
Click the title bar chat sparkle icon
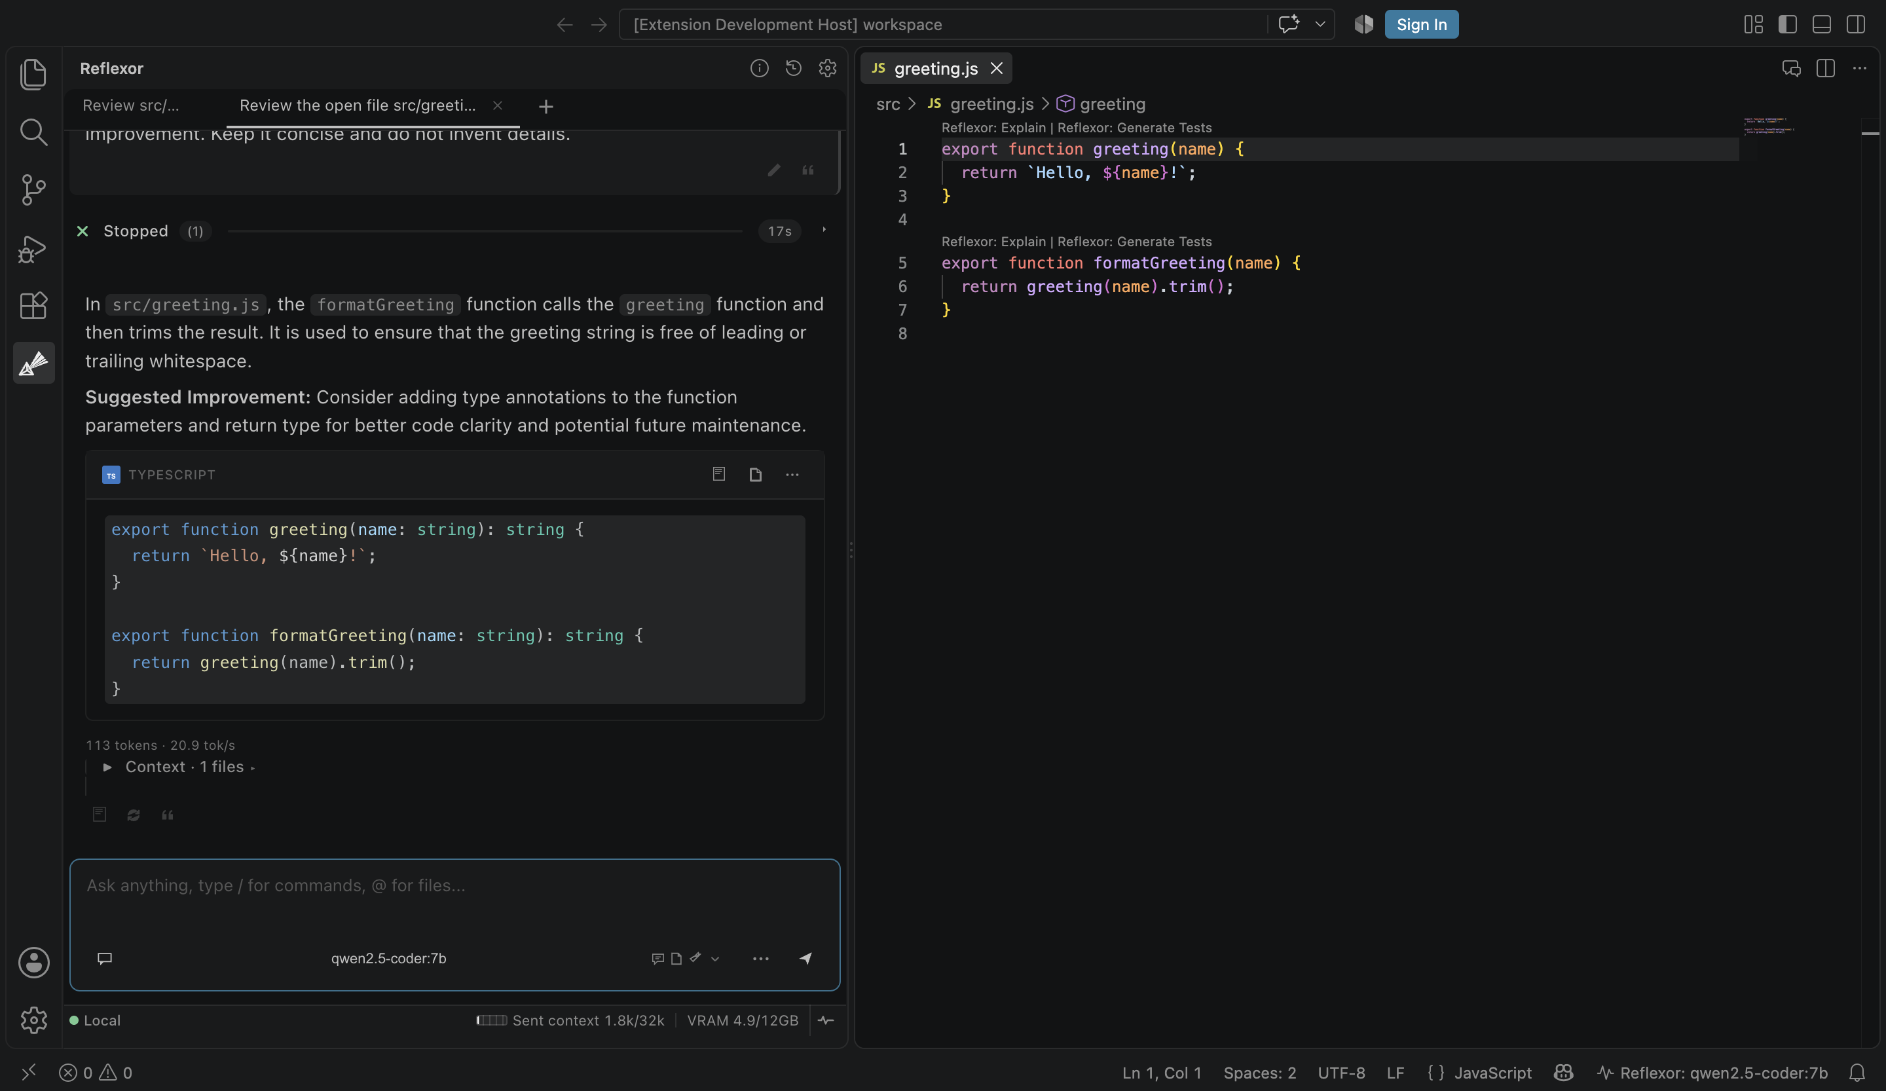coord(1288,24)
